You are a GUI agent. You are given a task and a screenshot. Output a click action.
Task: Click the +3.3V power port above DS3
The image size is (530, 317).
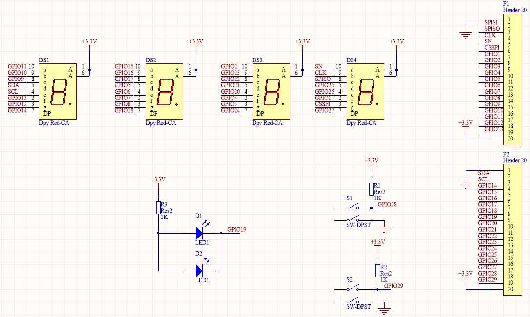tap(302, 42)
